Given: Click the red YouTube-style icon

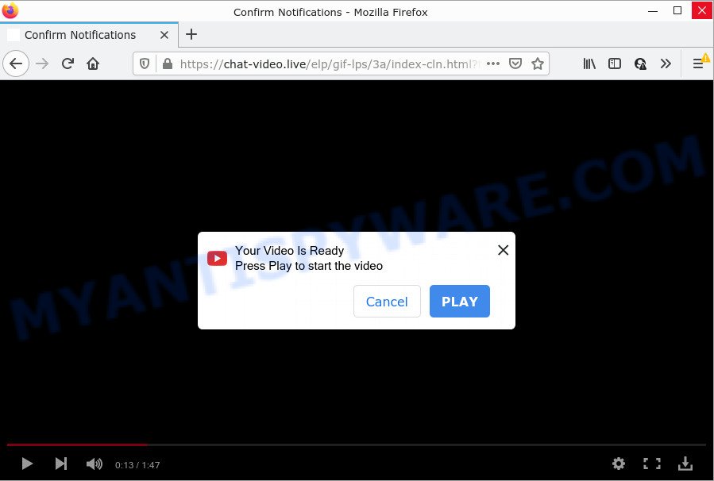Looking at the screenshot, I should [217, 258].
